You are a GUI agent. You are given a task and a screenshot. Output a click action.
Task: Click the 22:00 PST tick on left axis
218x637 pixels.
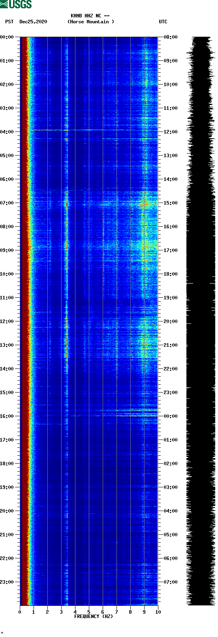click(7, 558)
